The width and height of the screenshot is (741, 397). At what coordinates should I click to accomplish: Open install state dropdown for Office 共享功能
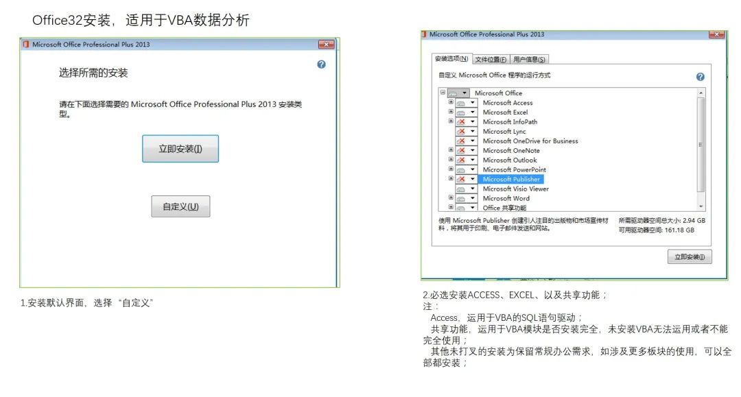point(472,207)
